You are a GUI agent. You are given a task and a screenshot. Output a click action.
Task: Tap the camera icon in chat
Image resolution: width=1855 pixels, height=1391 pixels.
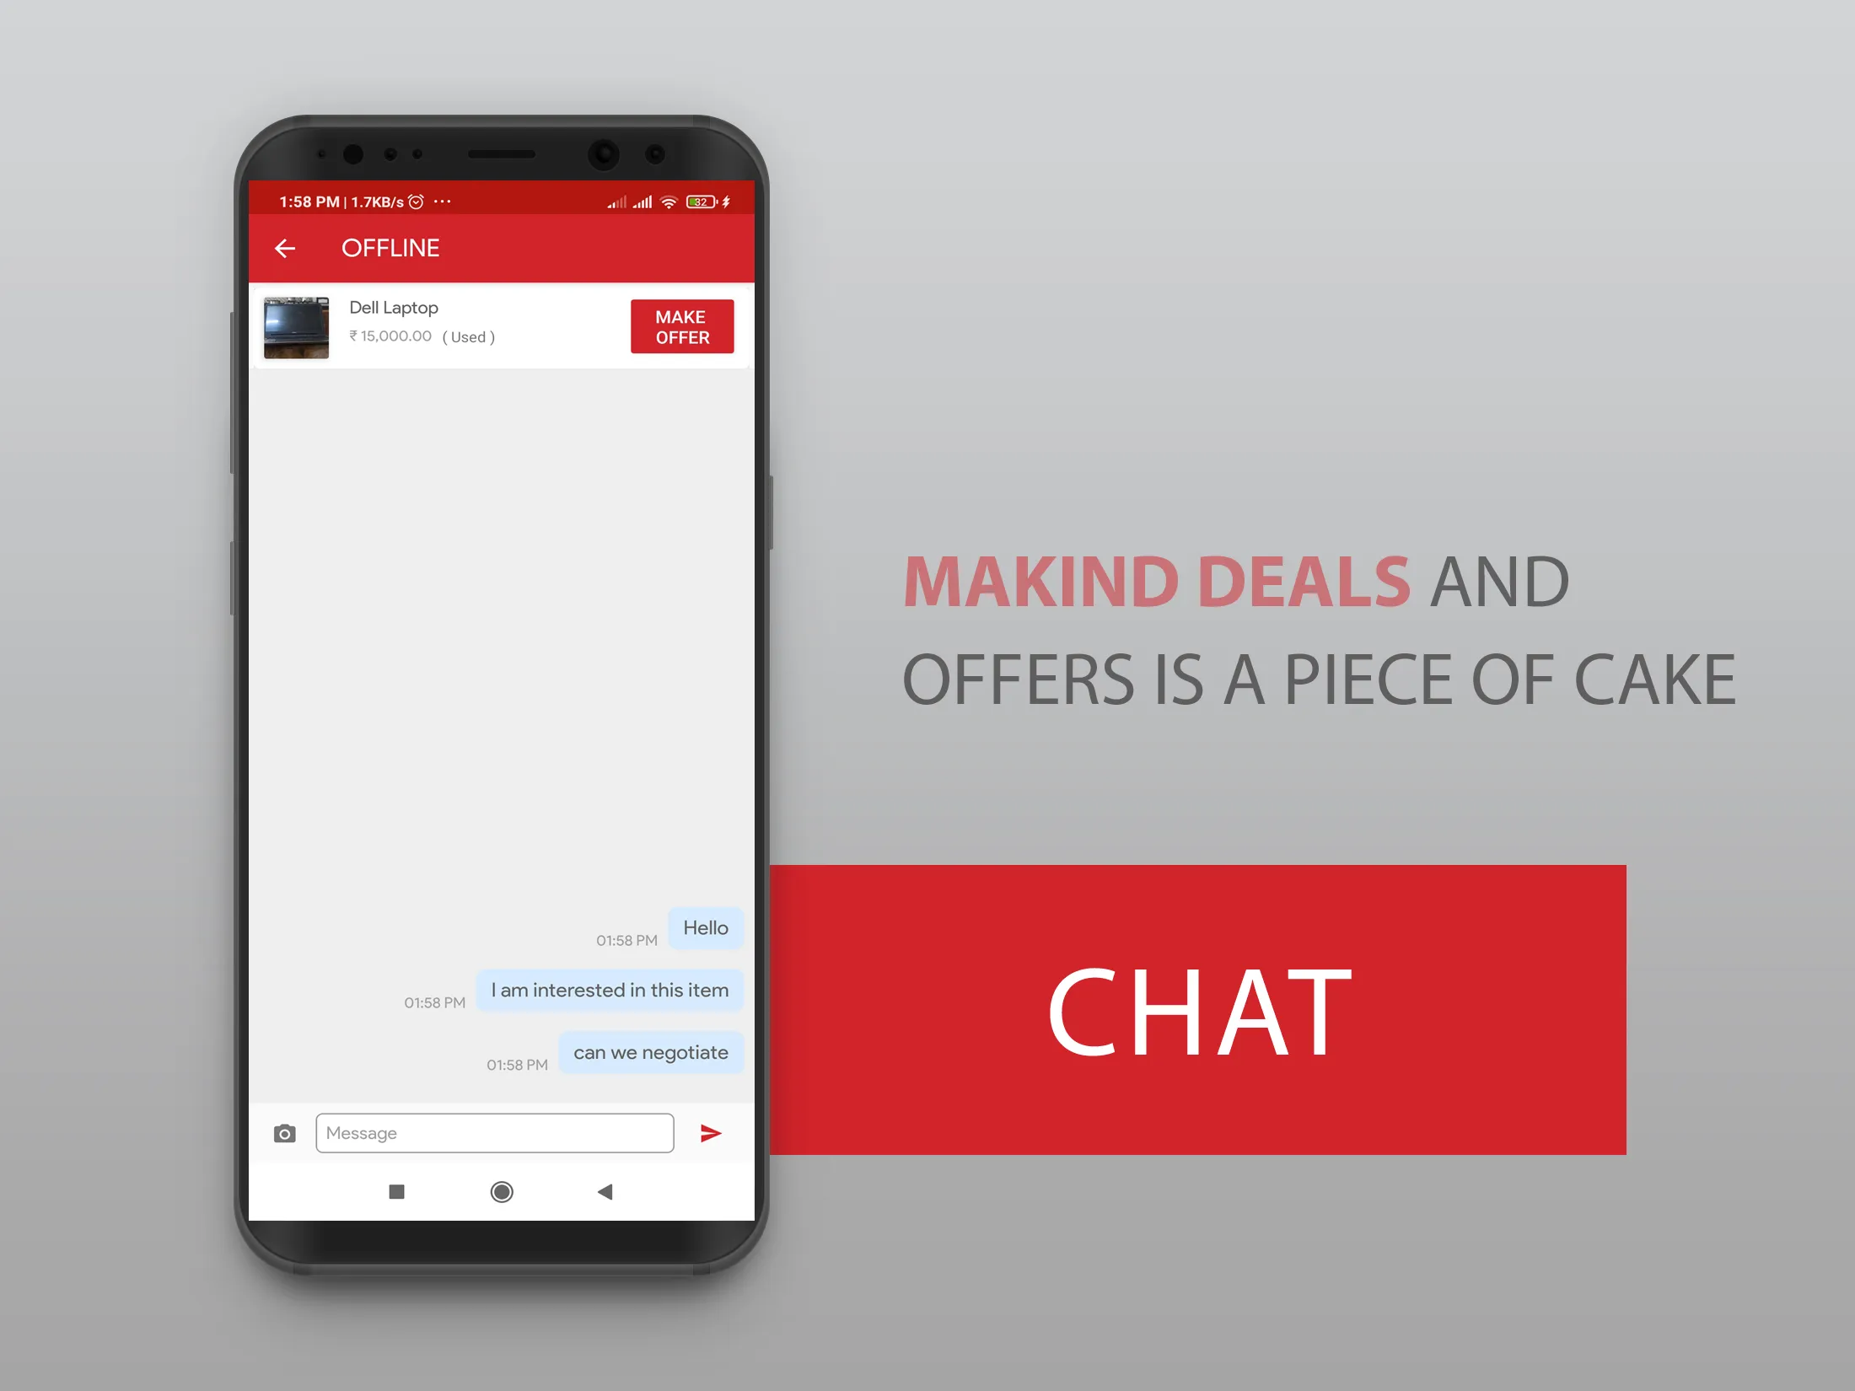[x=285, y=1131]
